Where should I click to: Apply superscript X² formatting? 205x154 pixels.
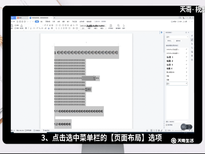coord(37,28)
